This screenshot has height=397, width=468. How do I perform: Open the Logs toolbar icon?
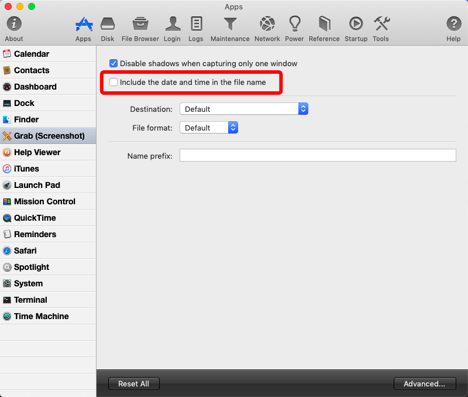(x=196, y=29)
